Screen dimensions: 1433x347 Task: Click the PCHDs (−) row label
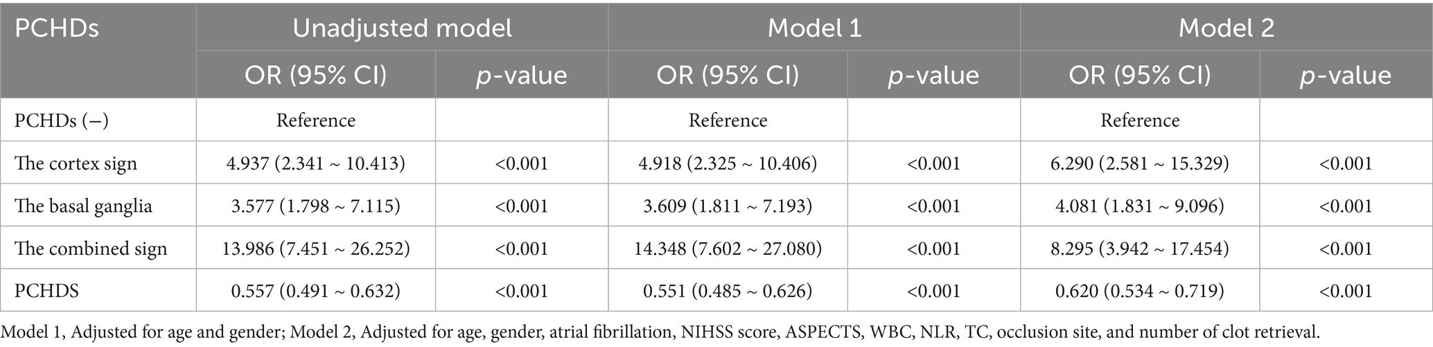coord(62,121)
